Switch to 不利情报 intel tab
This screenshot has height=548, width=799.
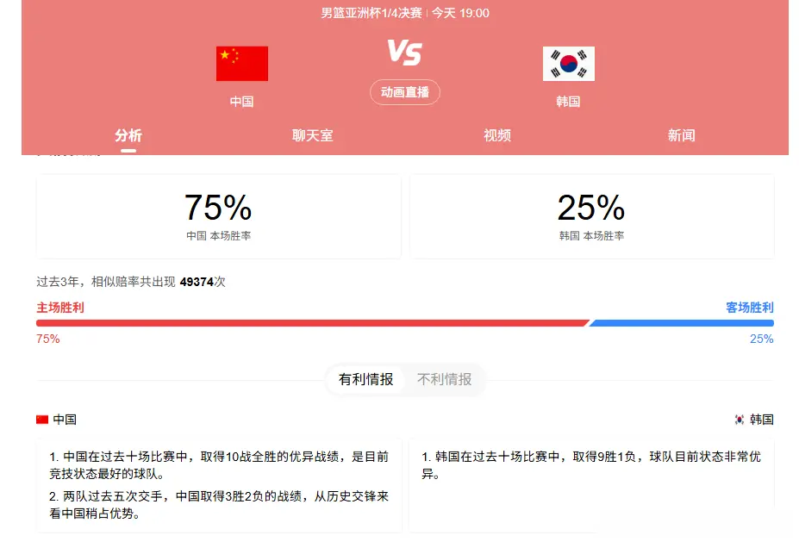click(444, 380)
